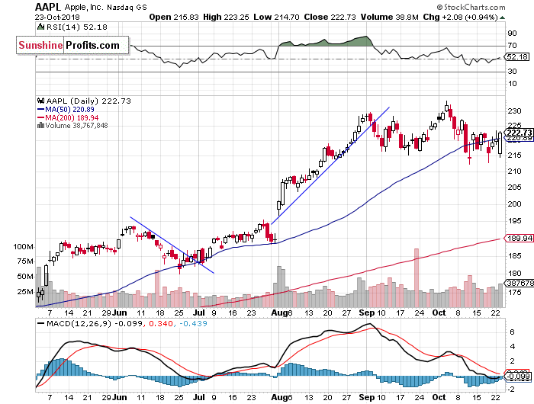Viewport: 534px width, 404px height.
Task: Click the blue MA(50) line swatch
Action: point(41,109)
